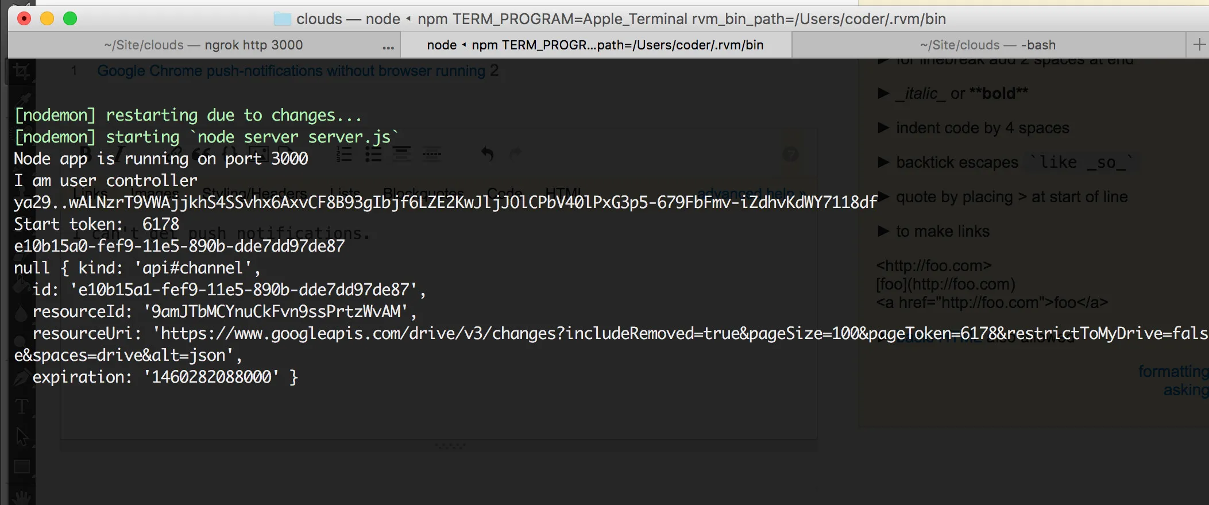This screenshot has width=1209, height=505.
Task: Select the Type tool (T icon)
Action: 21,407
